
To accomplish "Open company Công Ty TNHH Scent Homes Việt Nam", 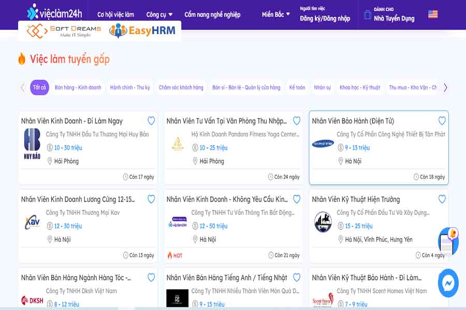I will [x=382, y=291].
